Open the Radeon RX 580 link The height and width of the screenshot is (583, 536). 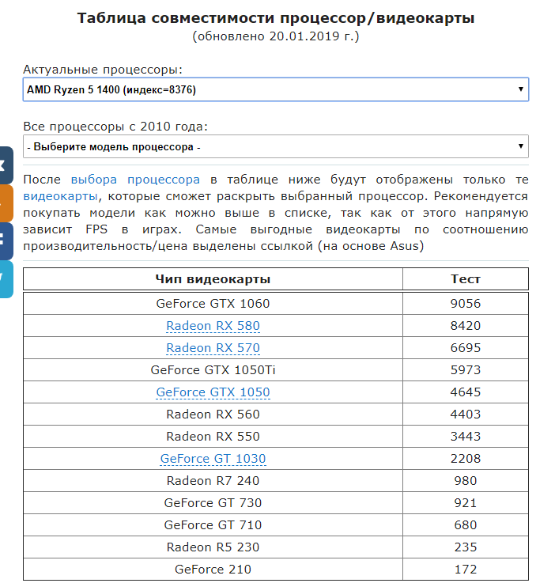pyautogui.click(x=213, y=326)
